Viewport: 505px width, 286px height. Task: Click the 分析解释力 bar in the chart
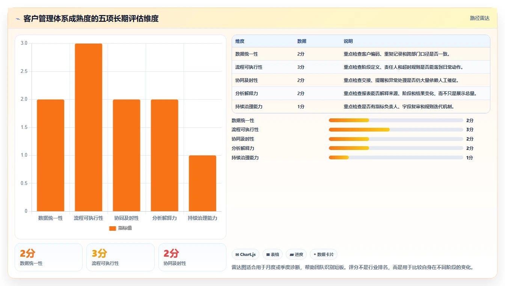click(164, 155)
